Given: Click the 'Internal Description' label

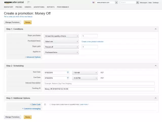Looking at the screenshot, I should (33, 83).
